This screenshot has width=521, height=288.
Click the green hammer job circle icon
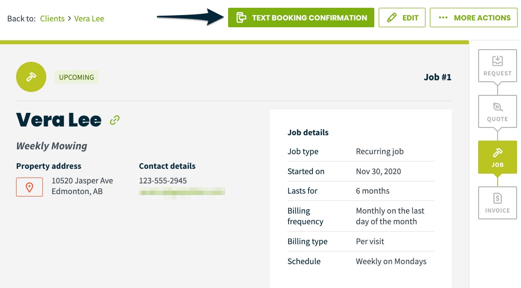click(x=31, y=77)
